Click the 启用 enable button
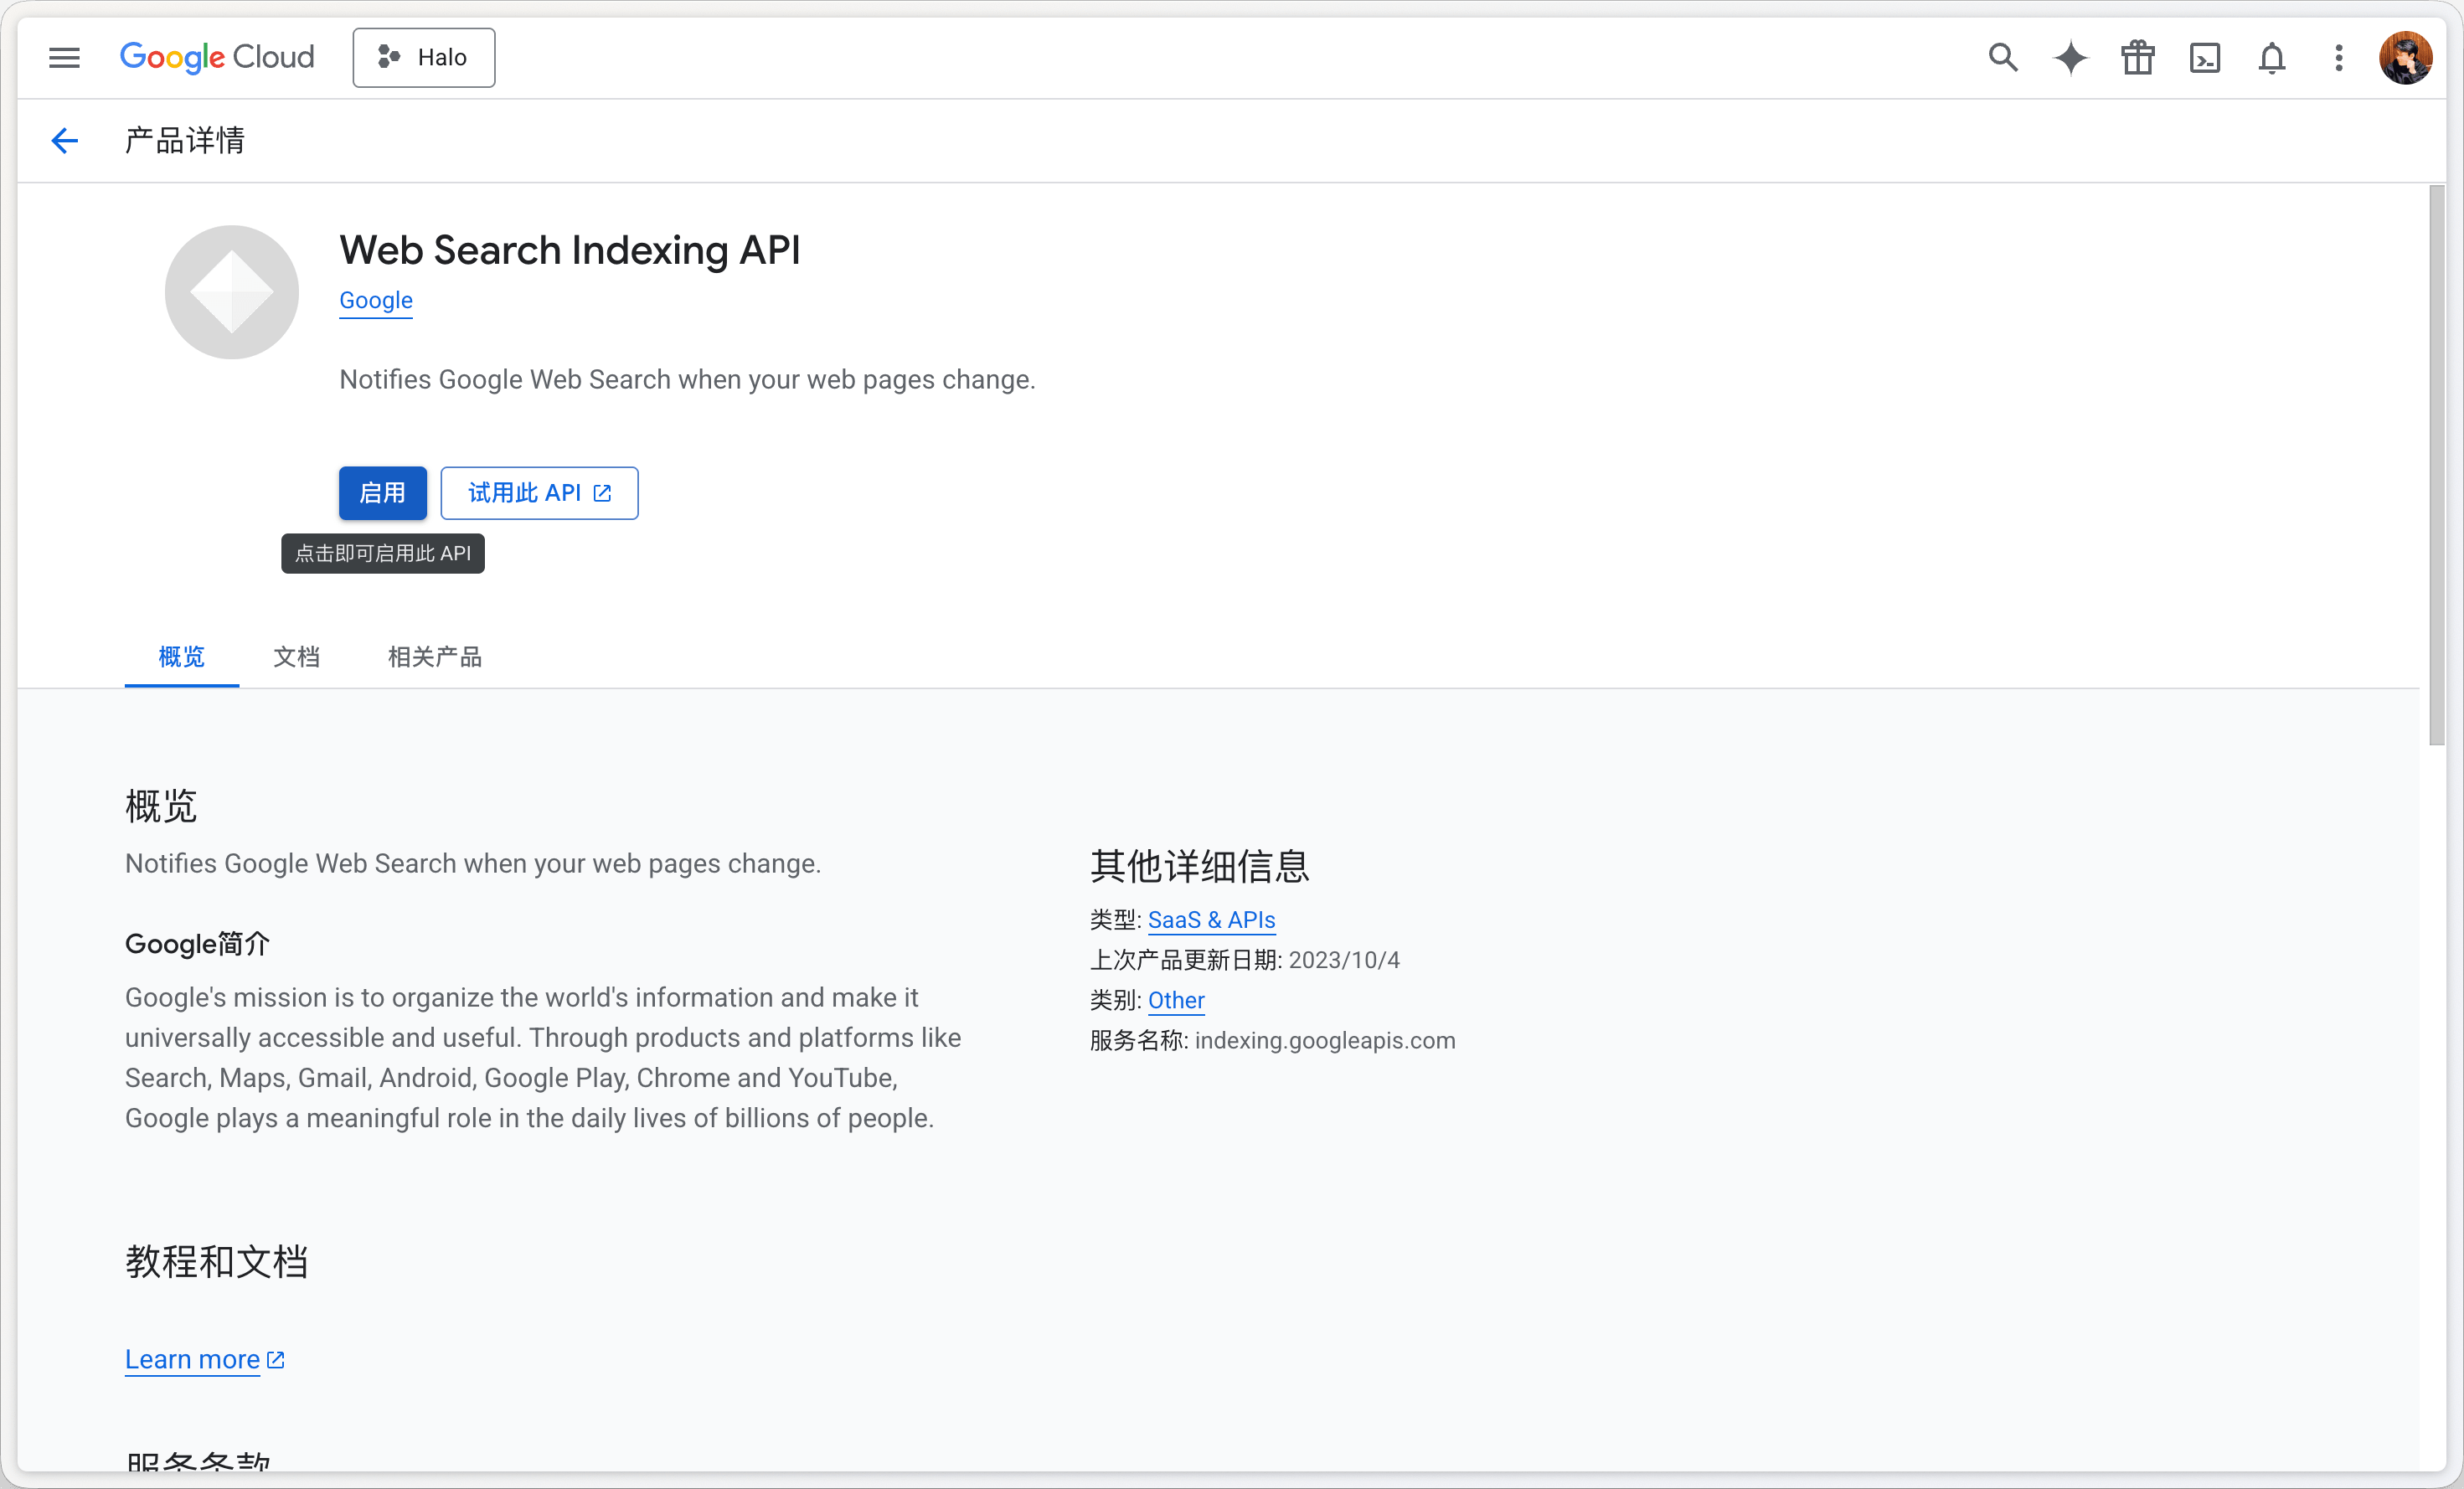Image resolution: width=2464 pixels, height=1489 pixels. click(382, 493)
